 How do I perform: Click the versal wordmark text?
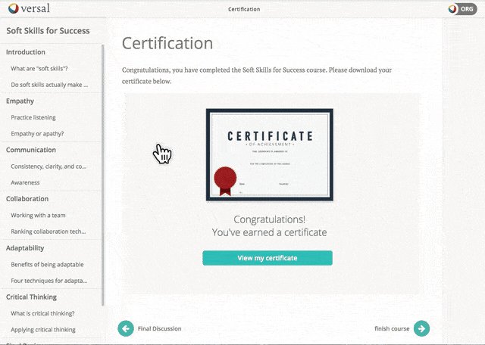click(36, 8)
